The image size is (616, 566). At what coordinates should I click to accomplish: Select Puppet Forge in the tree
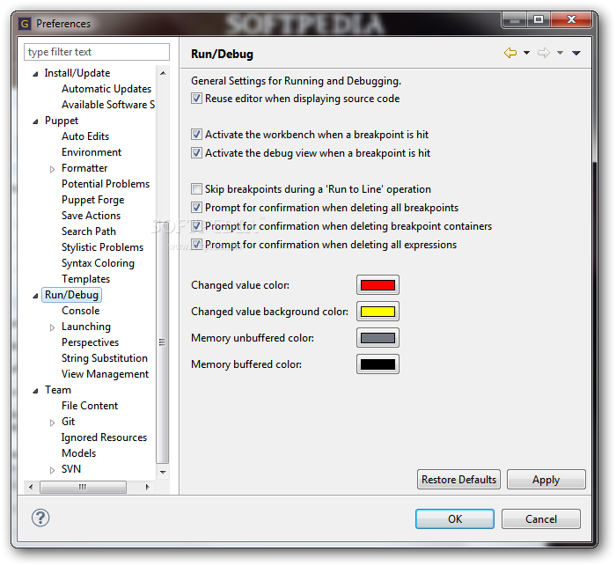coord(92,200)
